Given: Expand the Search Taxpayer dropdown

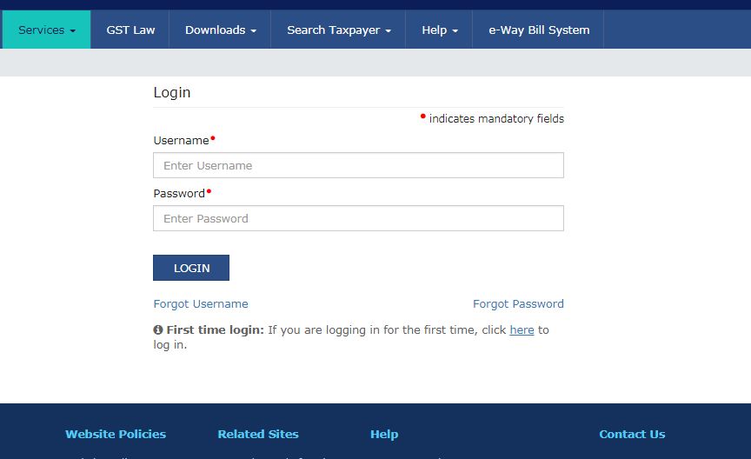Looking at the screenshot, I should point(338,30).
